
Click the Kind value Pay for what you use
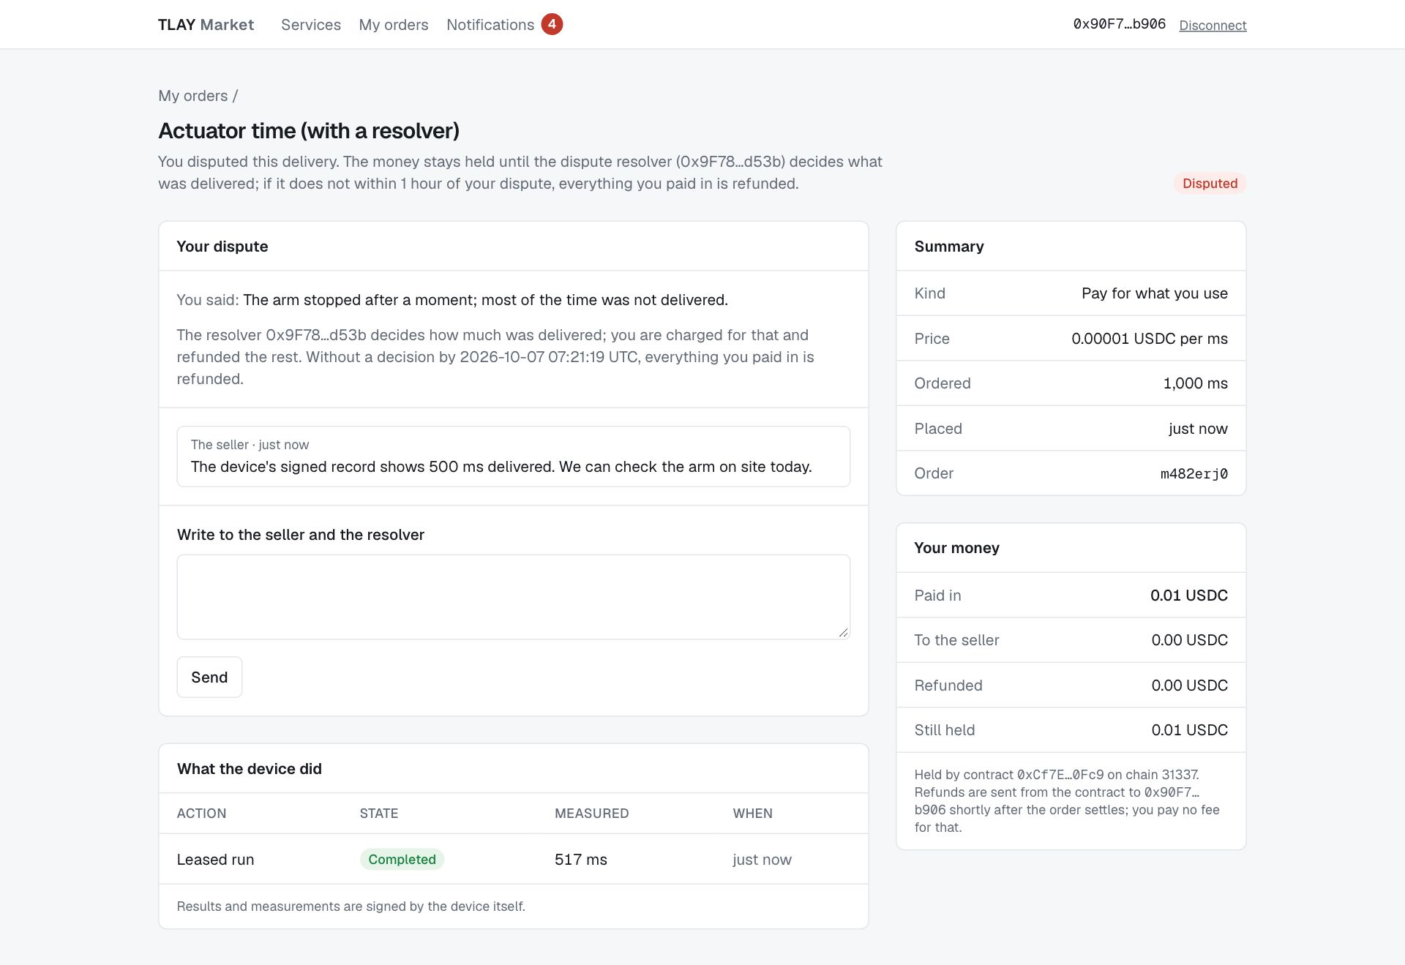1155,293
